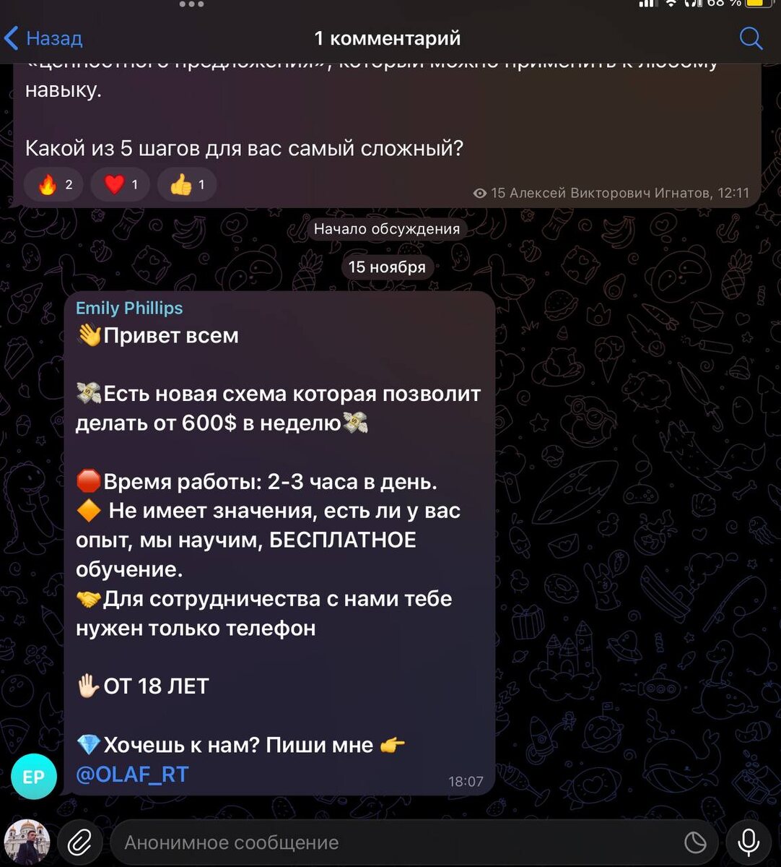Open search with the magnifier icon

coord(751,38)
